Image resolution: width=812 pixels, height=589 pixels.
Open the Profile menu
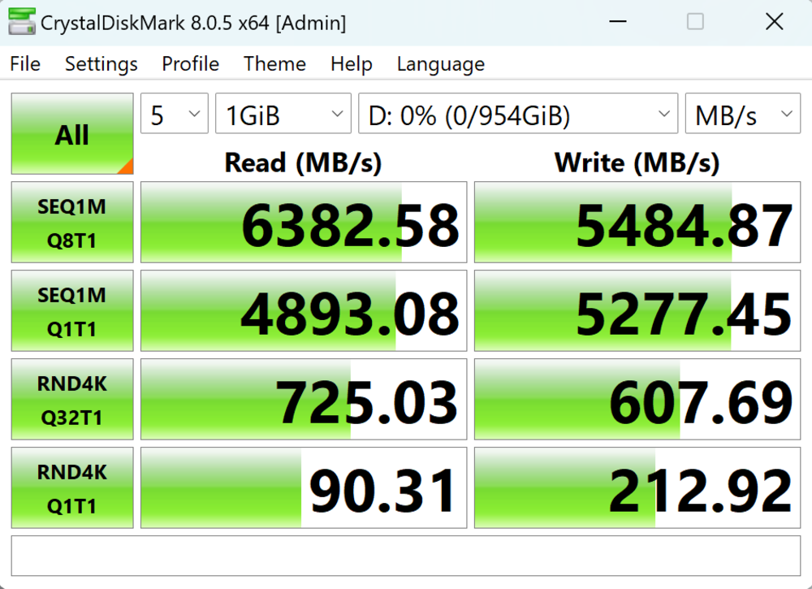coord(190,63)
